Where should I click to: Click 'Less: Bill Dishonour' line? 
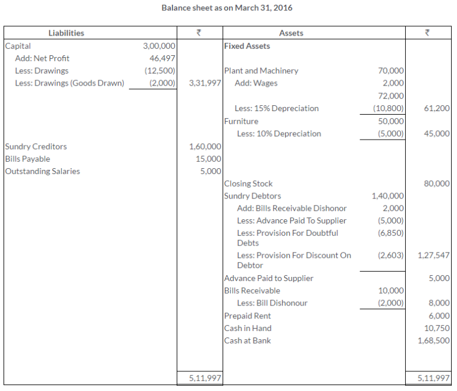point(272,303)
